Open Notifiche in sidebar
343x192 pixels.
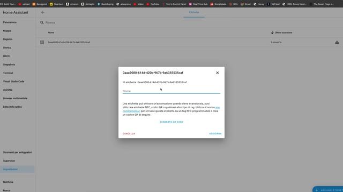[x=8, y=182]
